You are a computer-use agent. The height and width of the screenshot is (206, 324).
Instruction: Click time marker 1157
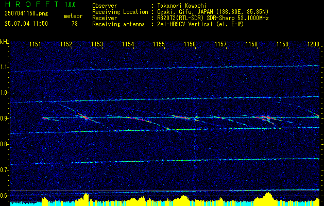[x=220, y=44]
